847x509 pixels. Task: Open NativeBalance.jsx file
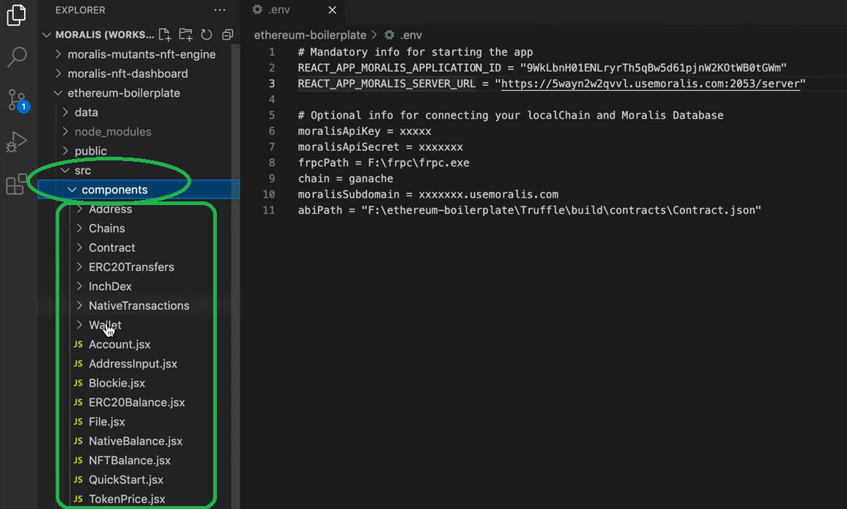[136, 441]
